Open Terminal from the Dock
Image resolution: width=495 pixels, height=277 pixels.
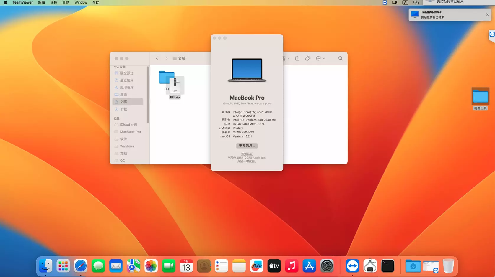(x=387, y=266)
